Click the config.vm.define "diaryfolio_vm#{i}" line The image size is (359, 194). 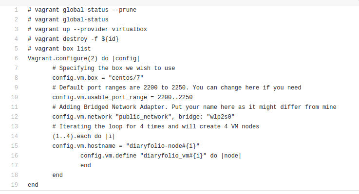[x=161, y=156]
